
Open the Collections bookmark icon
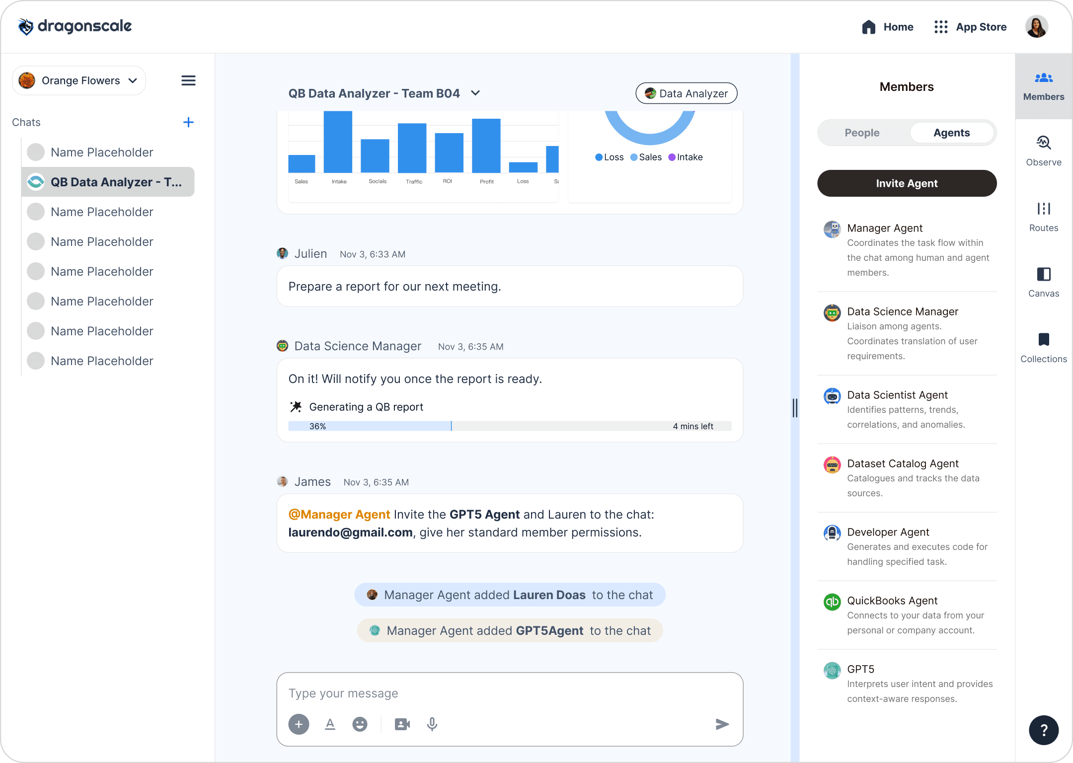tap(1043, 340)
